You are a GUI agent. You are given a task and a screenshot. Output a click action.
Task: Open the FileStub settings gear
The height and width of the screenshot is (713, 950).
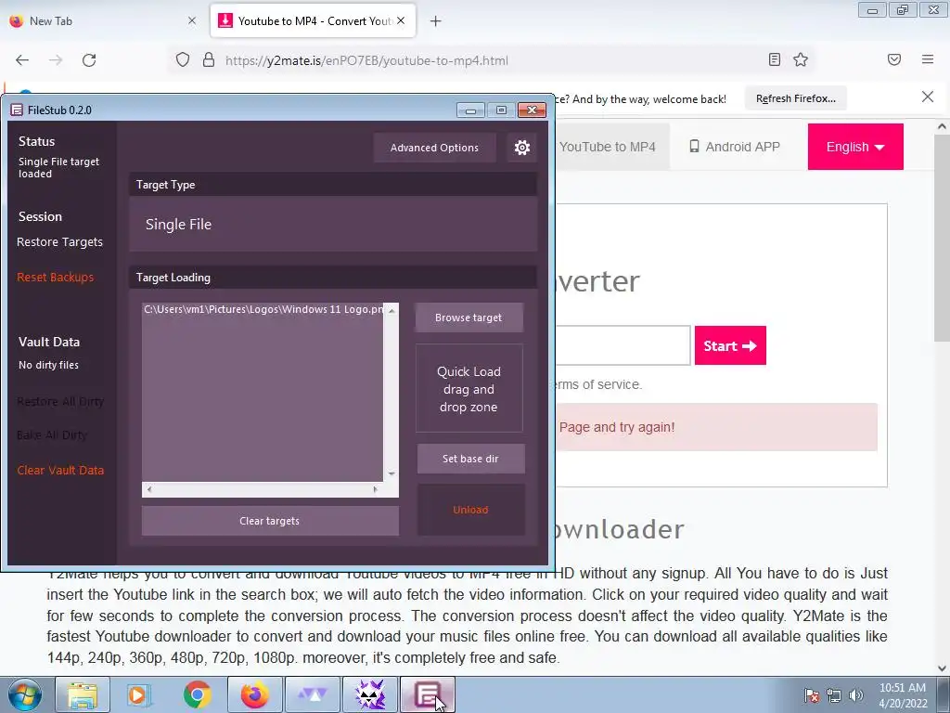[521, 148]
